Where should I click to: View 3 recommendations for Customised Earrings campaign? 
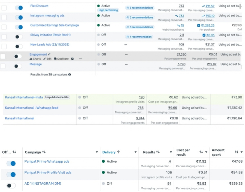[x=140, y=27]
